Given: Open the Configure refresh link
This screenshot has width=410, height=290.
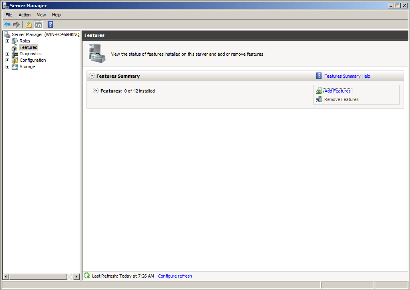Looking at the screenshot, I should click(x=175, y=276).
